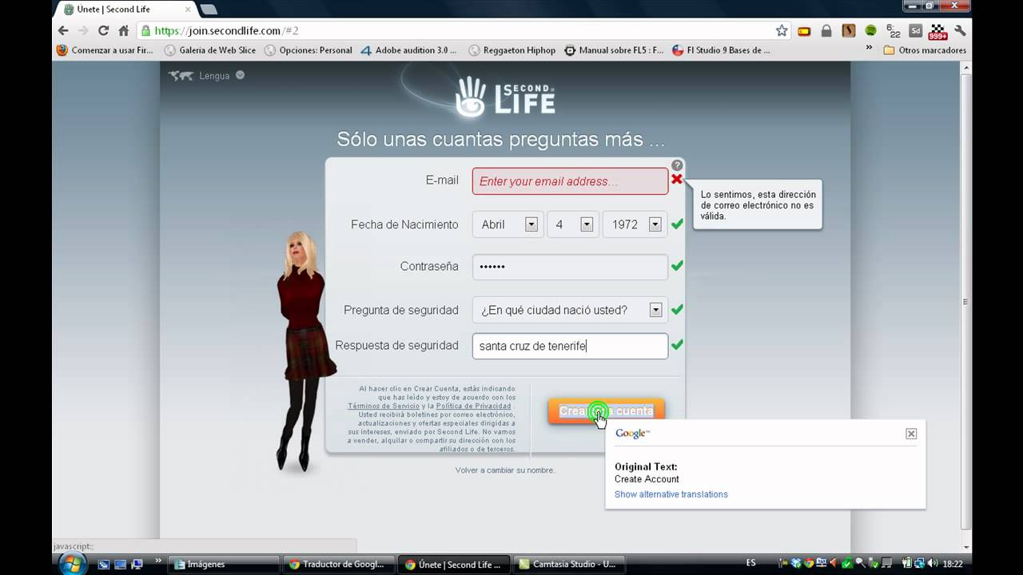
Task: Click the E-mail input field
Action: (570, 181)
